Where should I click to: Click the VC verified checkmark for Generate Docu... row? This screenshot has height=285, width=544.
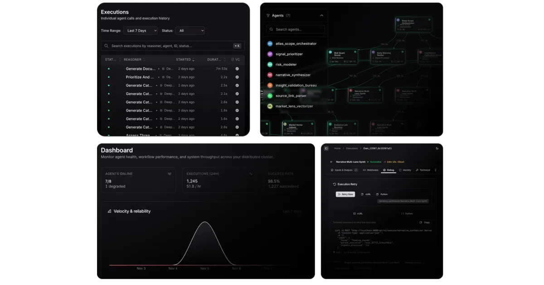click(x=237, y=69)
